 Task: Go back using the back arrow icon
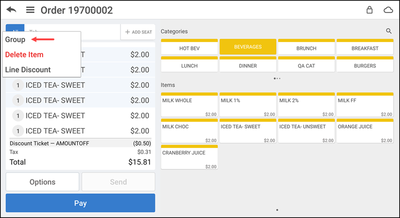point(11,10)
